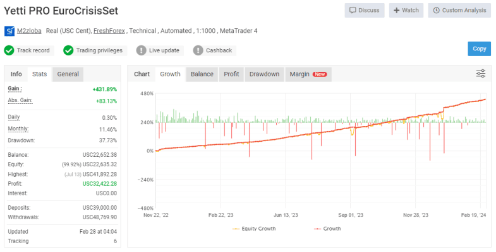Click the Withdrawals value USC48,769.90
Screen dimensions: 496x252
click(100, 217)
